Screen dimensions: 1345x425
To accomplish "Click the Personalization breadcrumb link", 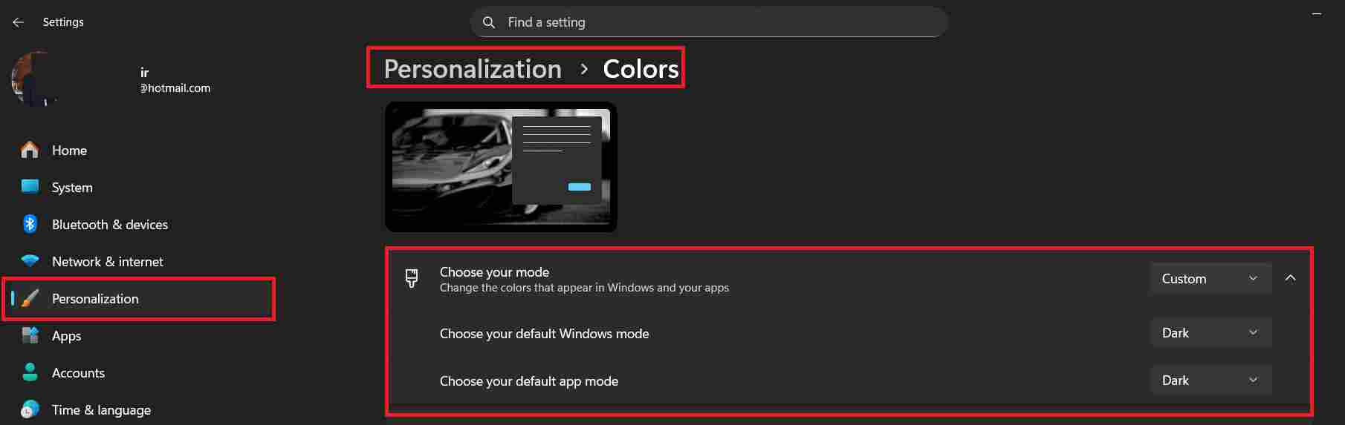I will [x=473, y=69].
